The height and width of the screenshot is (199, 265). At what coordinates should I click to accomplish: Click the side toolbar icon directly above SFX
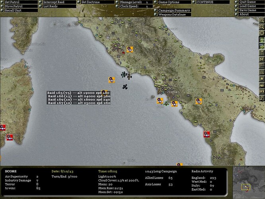[262, 85]
